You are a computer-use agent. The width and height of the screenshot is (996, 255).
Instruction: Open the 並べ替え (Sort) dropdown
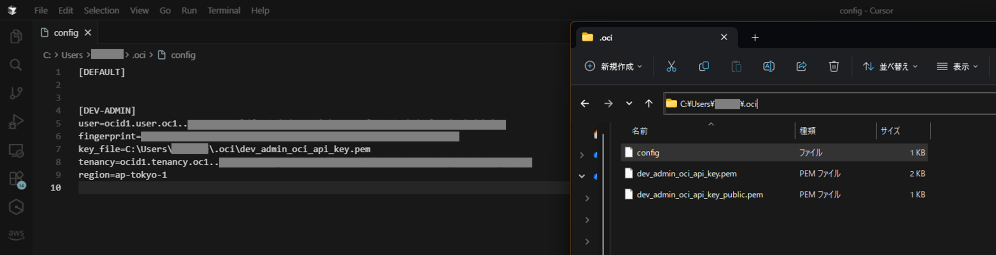point(890,66)
